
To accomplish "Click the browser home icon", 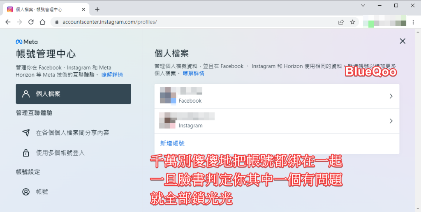I will 42,22.
